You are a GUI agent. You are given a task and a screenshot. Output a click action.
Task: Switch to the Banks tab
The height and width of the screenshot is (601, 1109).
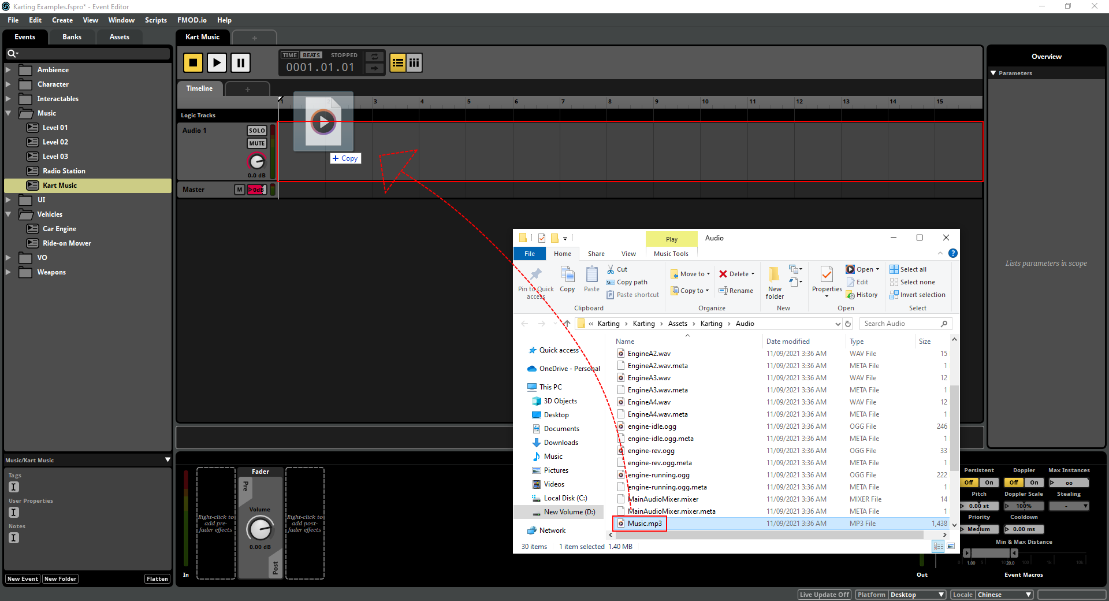point(72,37)
